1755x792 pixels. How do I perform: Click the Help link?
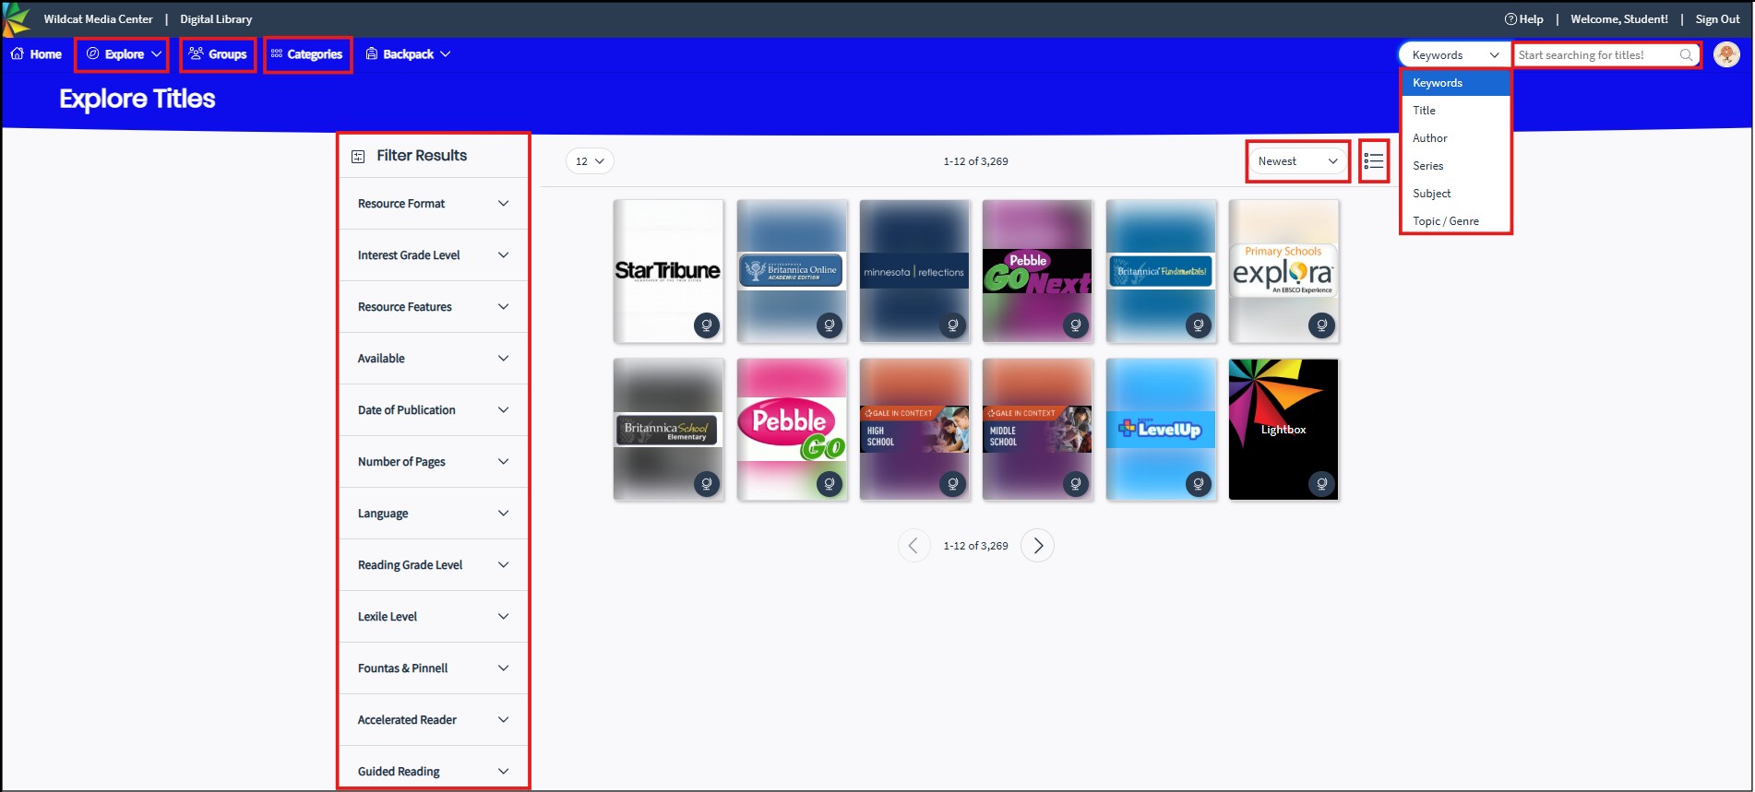coord(1523,18)
